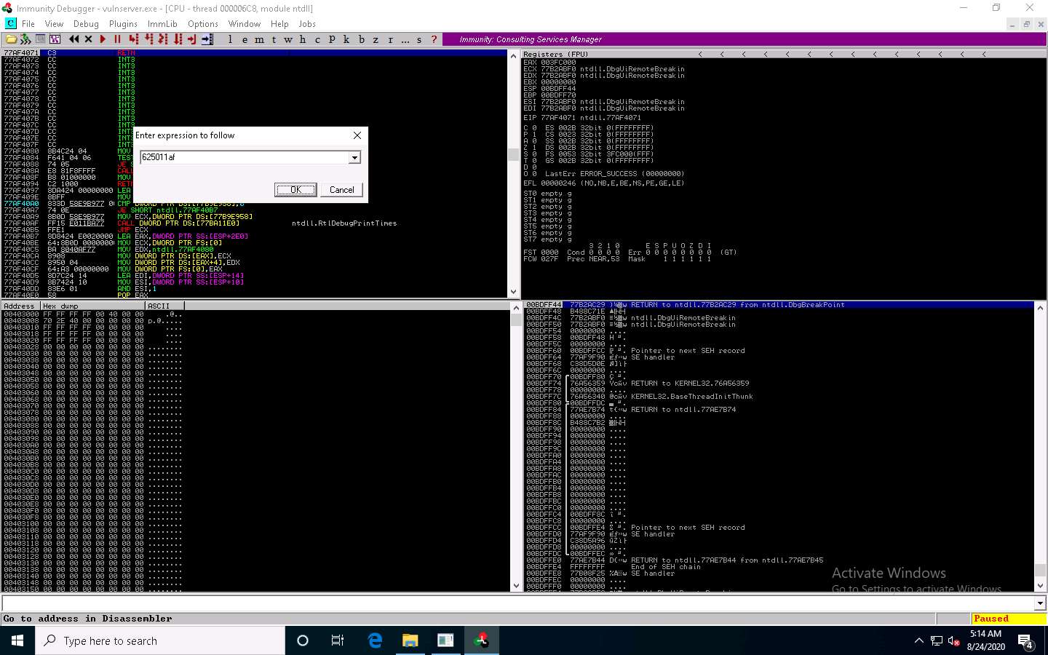The height and width of the screenshot is (655, 1048).
Task: Open file with the folder toolbar icon
Action: pos(11,39)
